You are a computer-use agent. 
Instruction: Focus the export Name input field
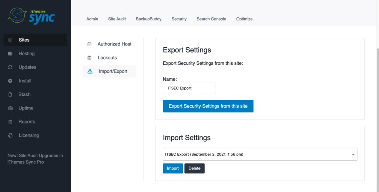coord(189,88)
